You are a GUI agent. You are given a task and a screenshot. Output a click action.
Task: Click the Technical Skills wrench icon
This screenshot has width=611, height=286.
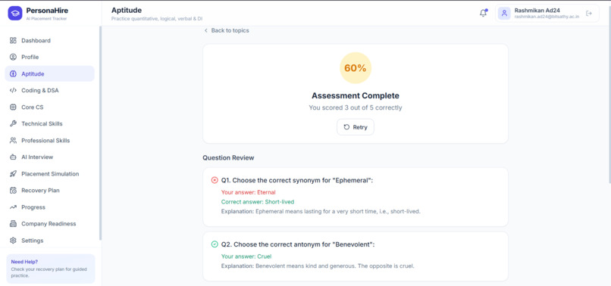13,124
